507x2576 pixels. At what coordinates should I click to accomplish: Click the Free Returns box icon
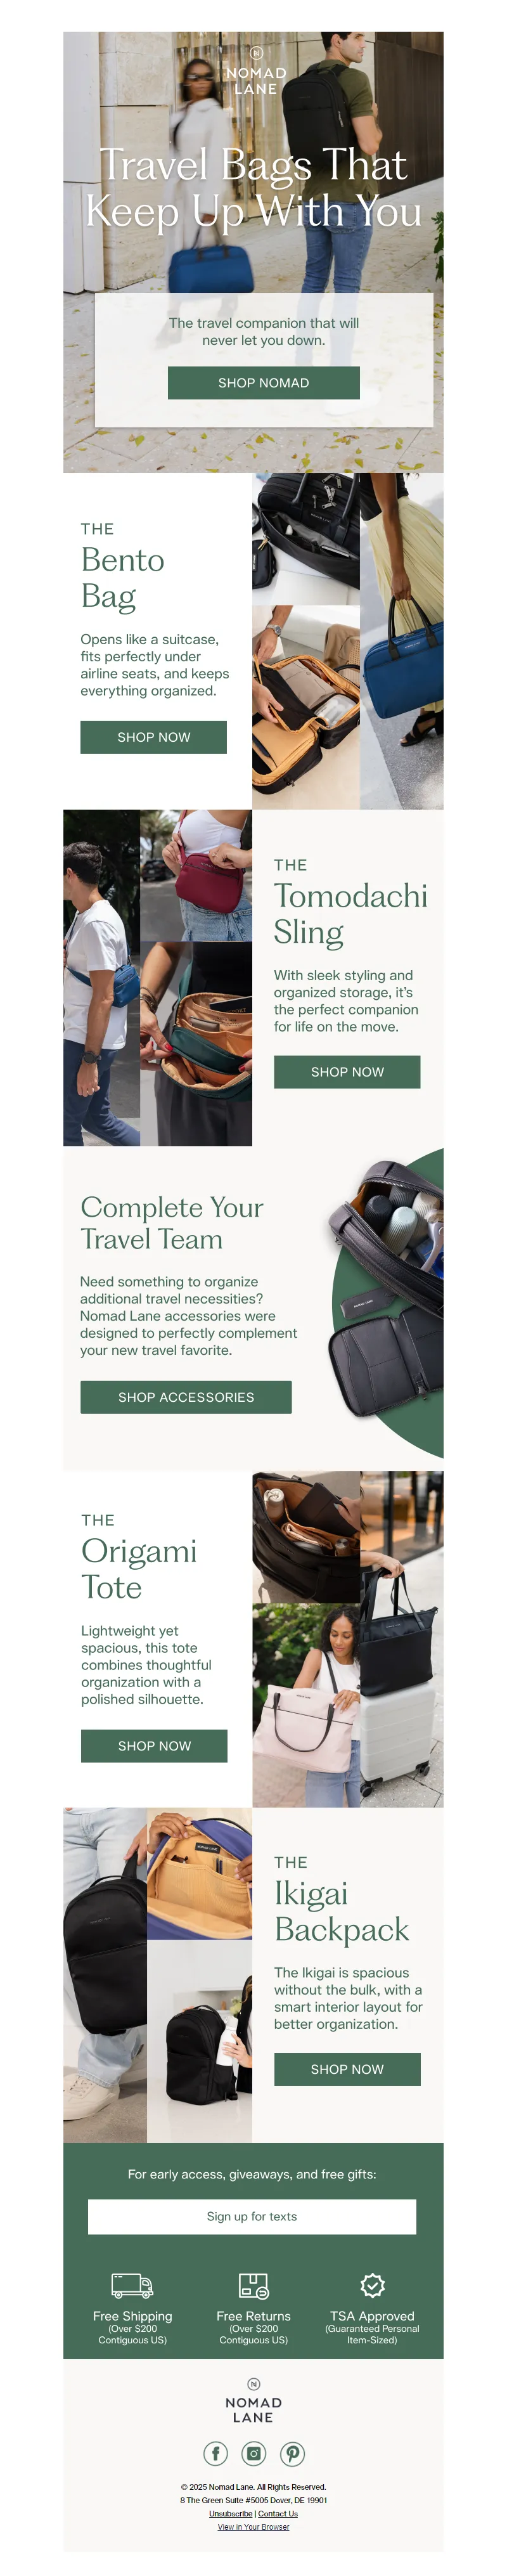[253, 2285]
